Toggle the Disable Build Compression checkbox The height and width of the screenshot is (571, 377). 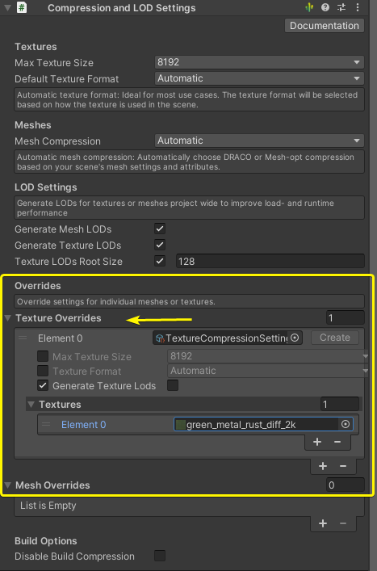pos(160,556)
